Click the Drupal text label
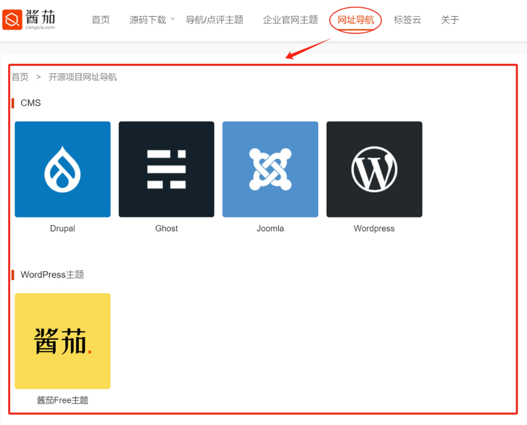Image resolution: width=527 pixels, height=425 pixels. coord(62,228)
